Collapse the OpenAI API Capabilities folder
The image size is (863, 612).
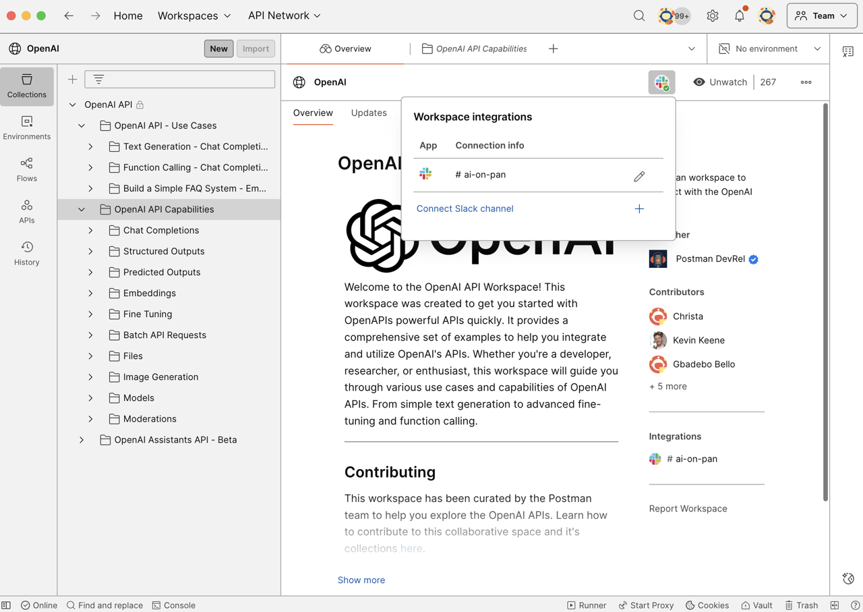point(82,209)
